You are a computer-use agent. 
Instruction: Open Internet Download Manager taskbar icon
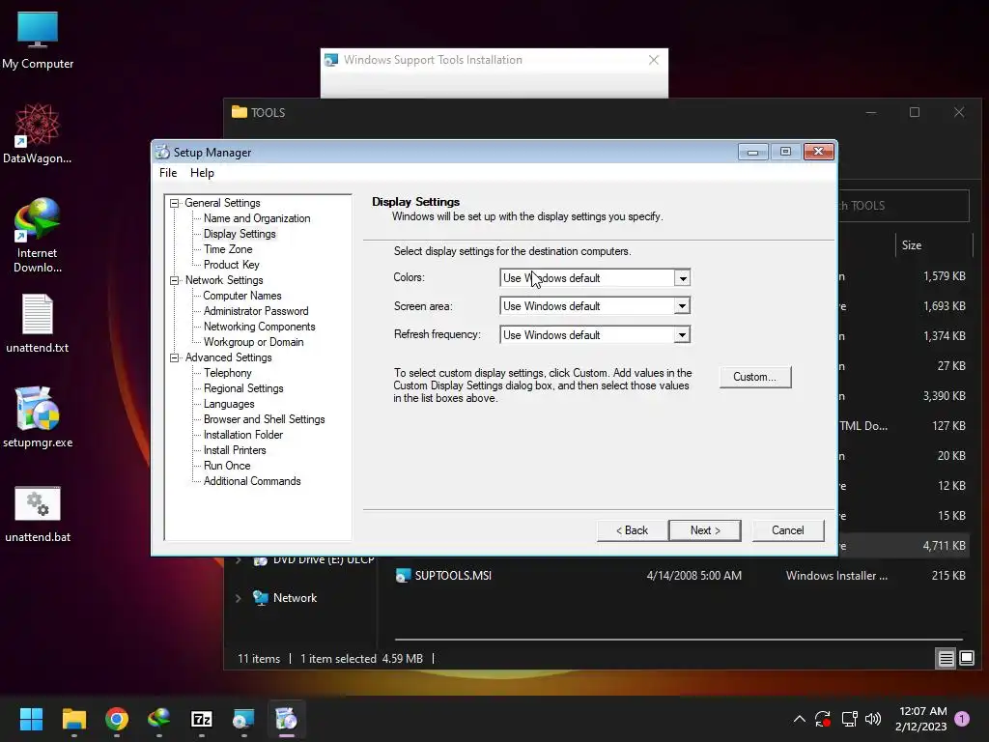(159, 719)
